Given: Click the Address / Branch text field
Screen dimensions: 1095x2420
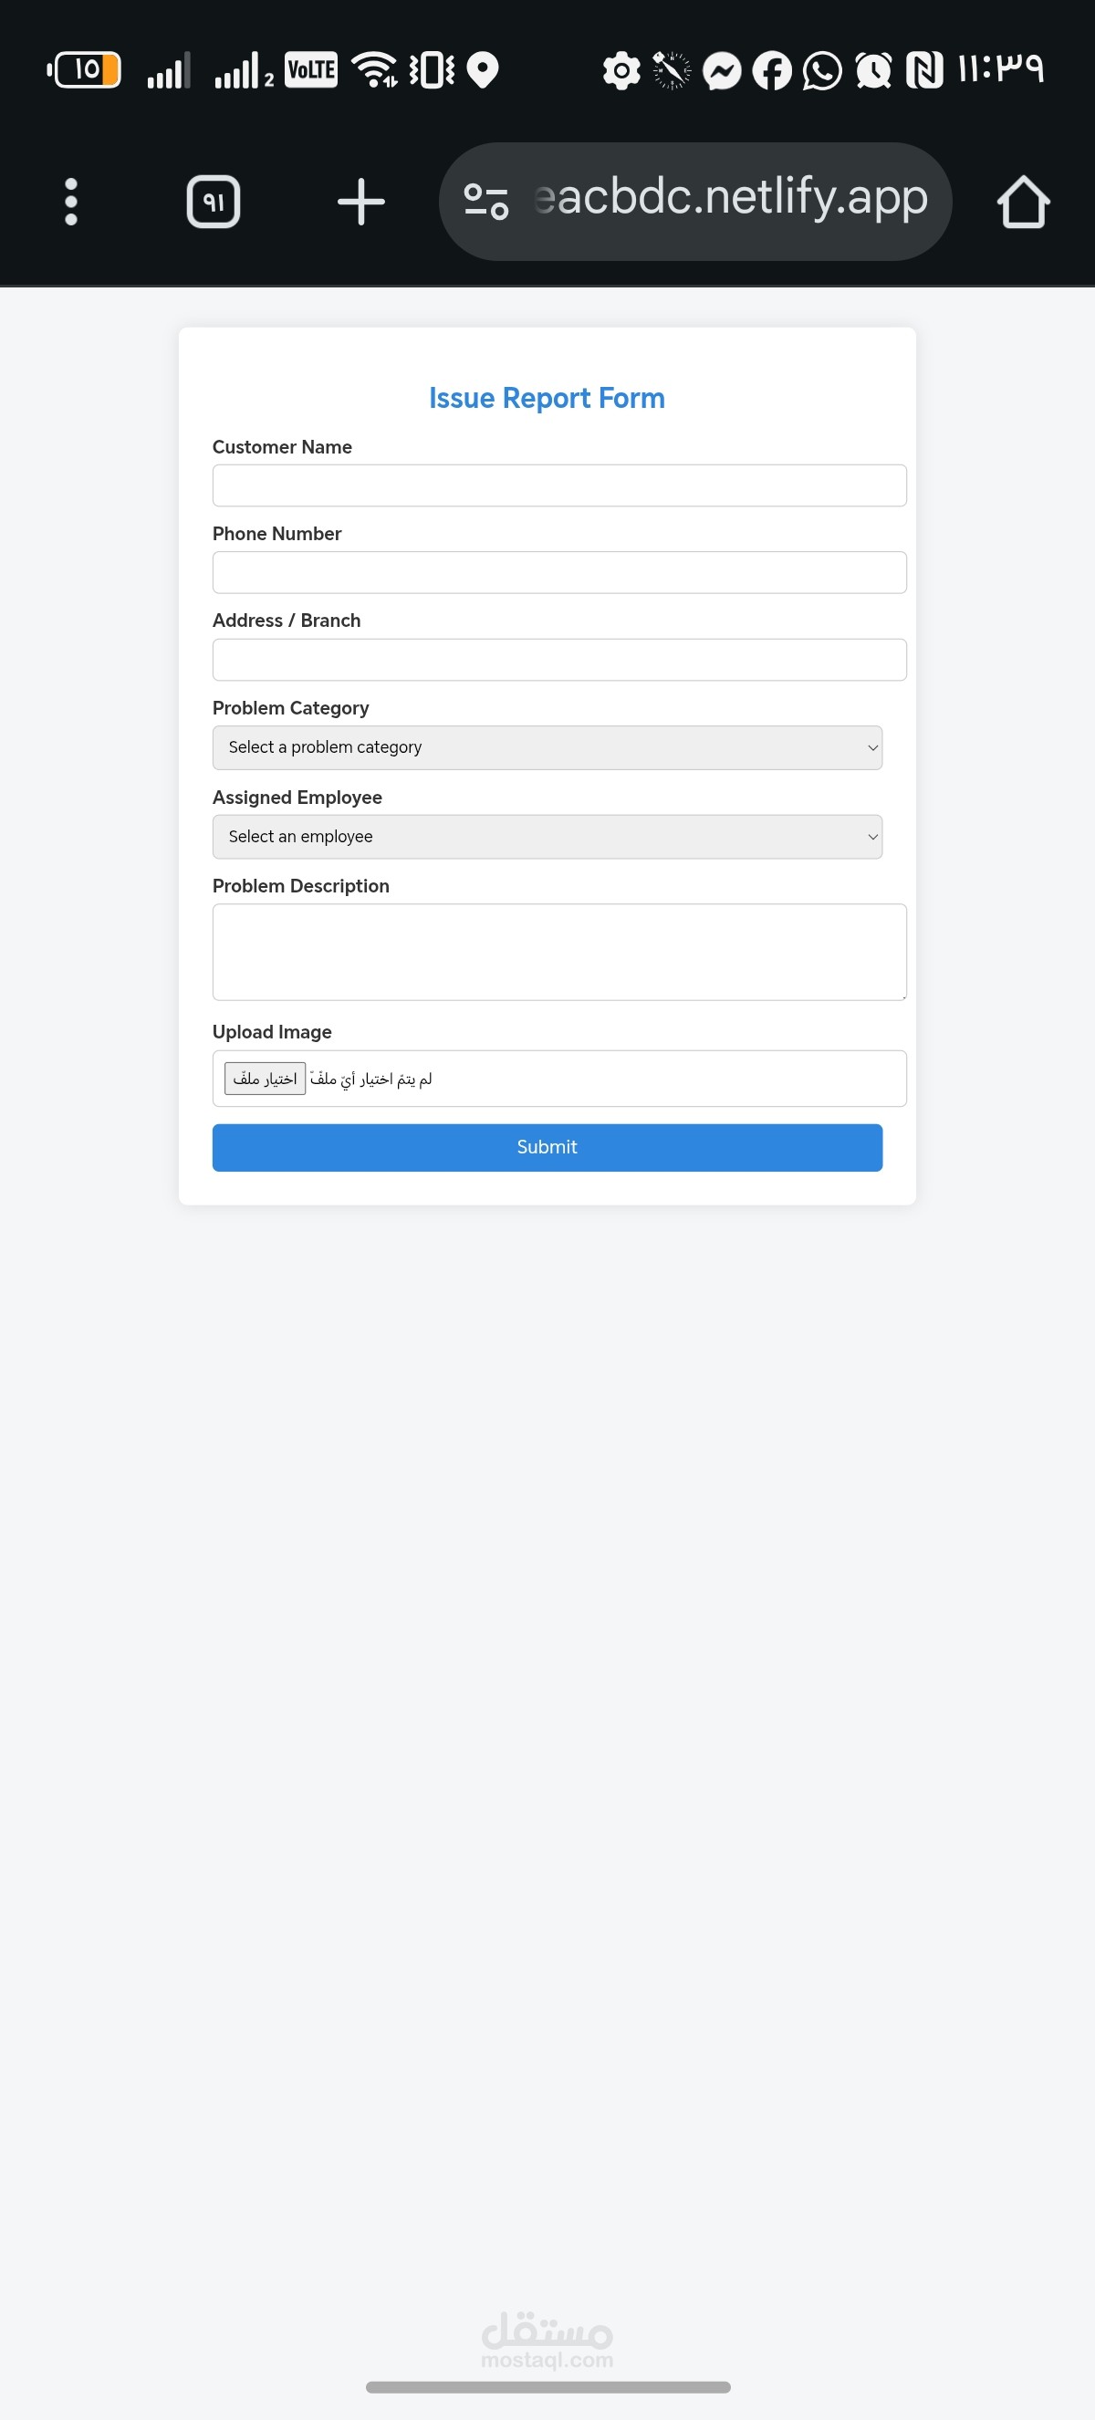Looking at the screenshot, I should pos(558,660).
